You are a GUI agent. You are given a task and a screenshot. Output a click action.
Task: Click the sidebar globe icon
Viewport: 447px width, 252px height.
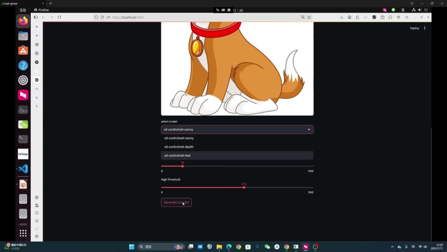pyautogui.click(x=37, y=44)
